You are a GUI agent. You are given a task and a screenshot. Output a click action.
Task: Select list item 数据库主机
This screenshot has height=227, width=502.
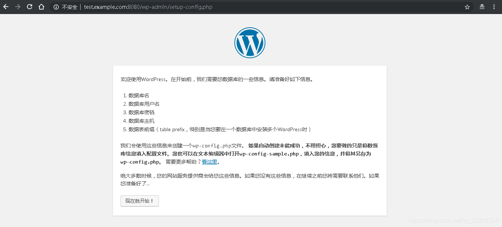[x=141, y=121]
